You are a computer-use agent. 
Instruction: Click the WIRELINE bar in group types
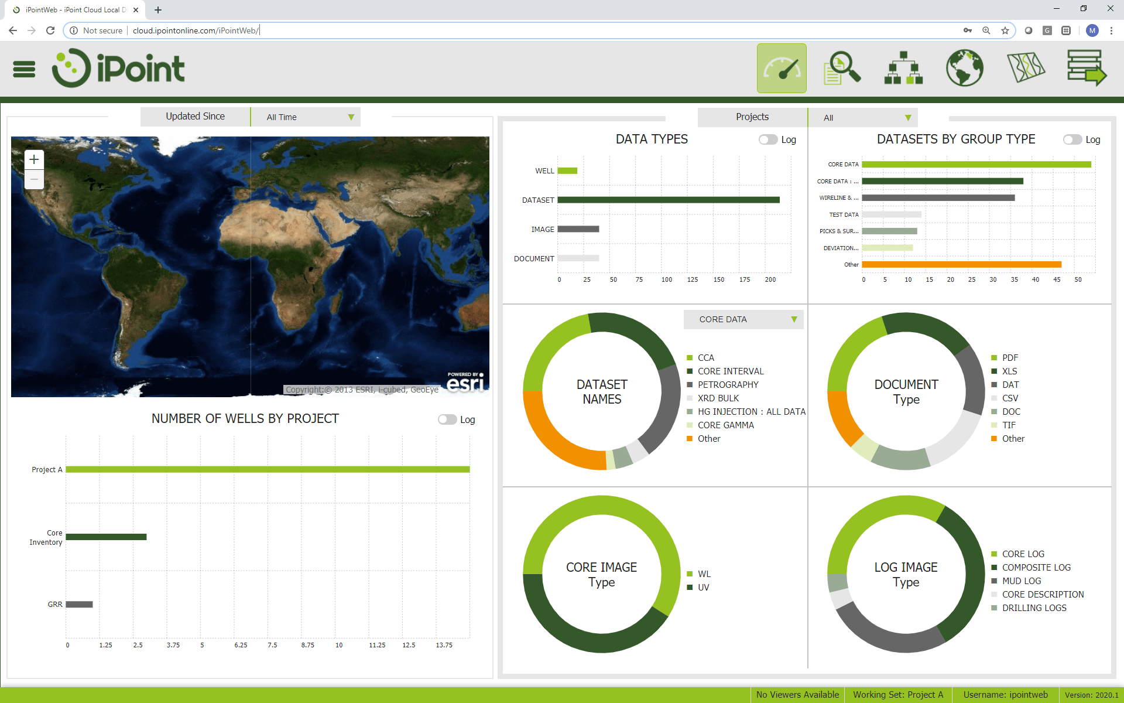click(938, 197)
